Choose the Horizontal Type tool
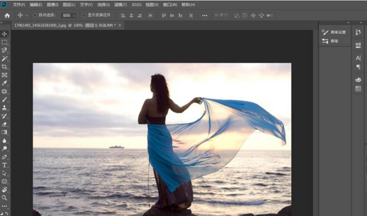 pos(4,165)
